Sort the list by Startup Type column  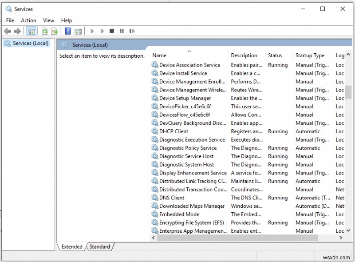click(310, 56)
